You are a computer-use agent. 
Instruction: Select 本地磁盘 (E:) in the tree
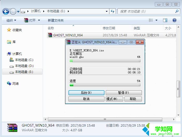tap(22, 72)
